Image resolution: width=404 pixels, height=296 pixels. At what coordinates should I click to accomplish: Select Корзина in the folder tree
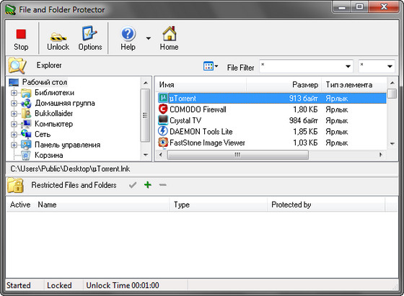click(x=49, y=156)
